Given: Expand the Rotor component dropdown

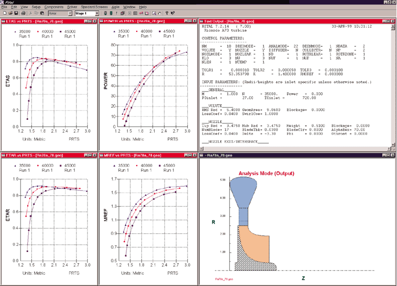Looking at the screenshot, I should (70, 14).
